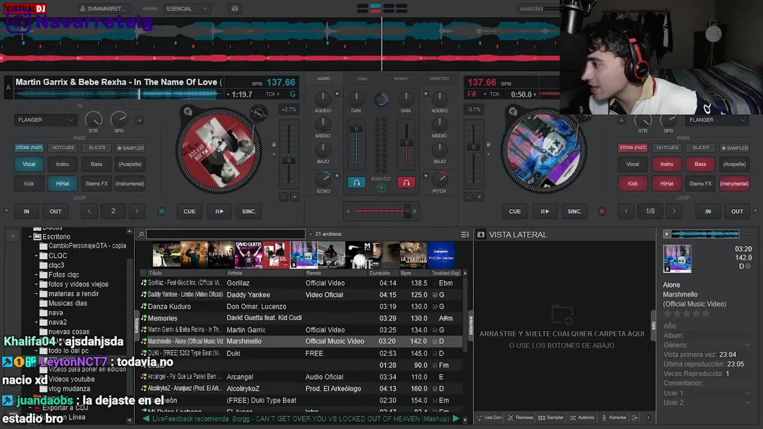Toggle the Bass stem on right deck

tap(700, 164)
